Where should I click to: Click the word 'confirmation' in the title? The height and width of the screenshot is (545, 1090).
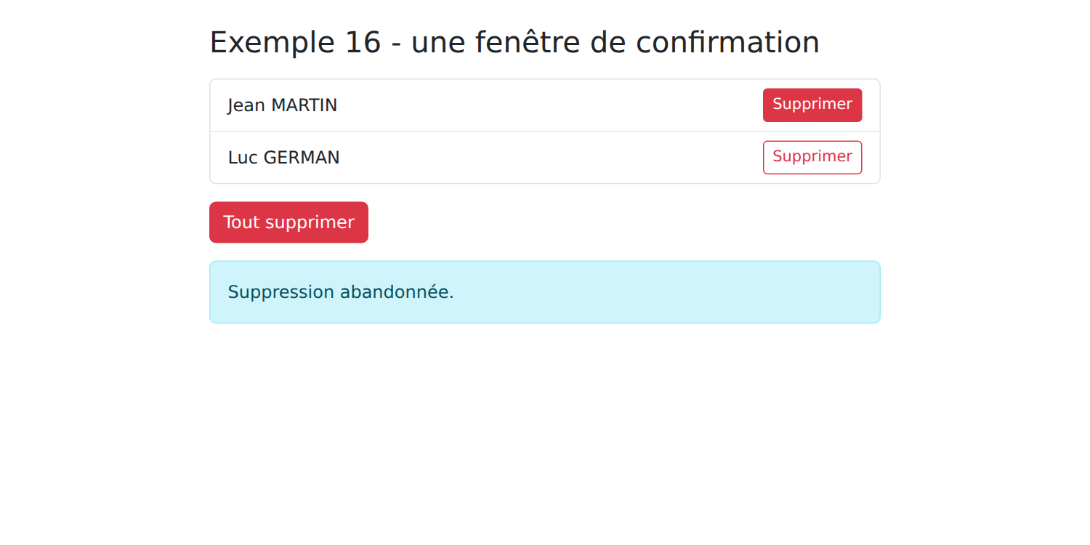[x=728, y=42]
